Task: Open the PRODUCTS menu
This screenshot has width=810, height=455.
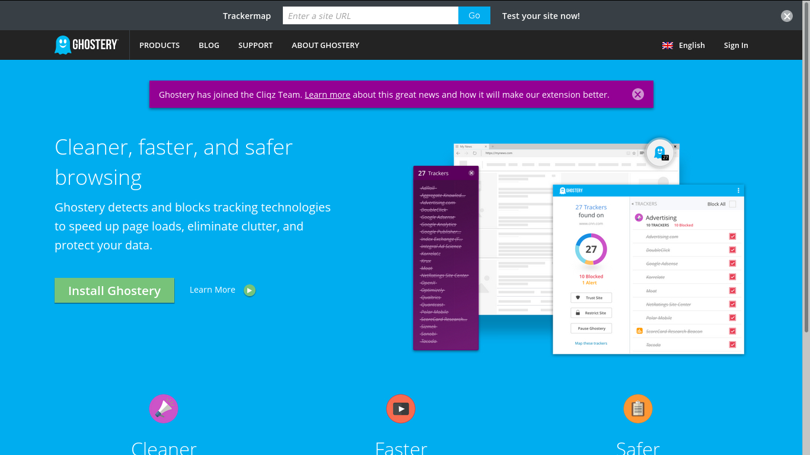Action: point(160,46)
